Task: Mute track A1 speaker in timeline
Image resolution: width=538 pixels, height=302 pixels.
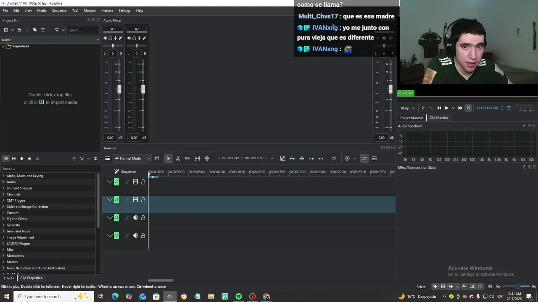Action: click(135, 218)
